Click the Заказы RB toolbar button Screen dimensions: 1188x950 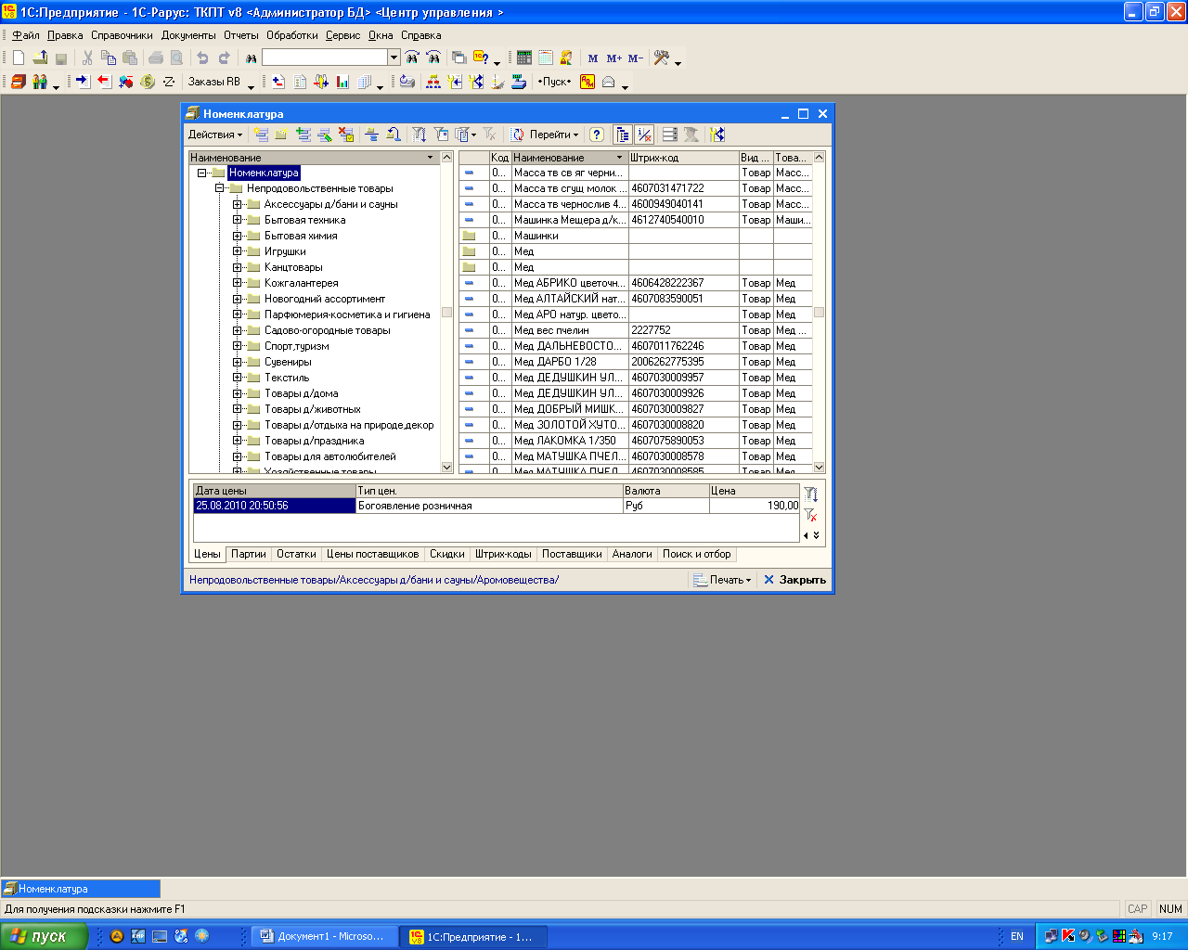coord(214,82)
